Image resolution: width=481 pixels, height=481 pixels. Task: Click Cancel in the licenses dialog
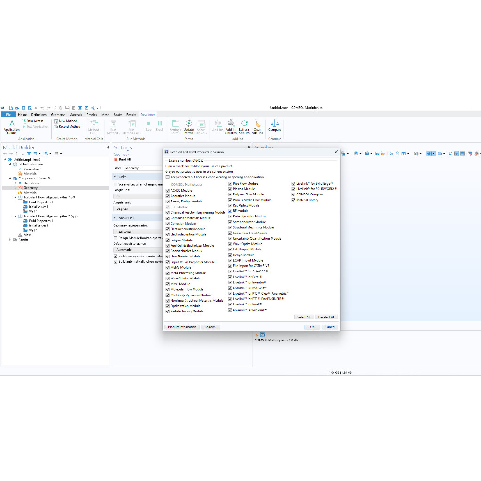point(330,327)
